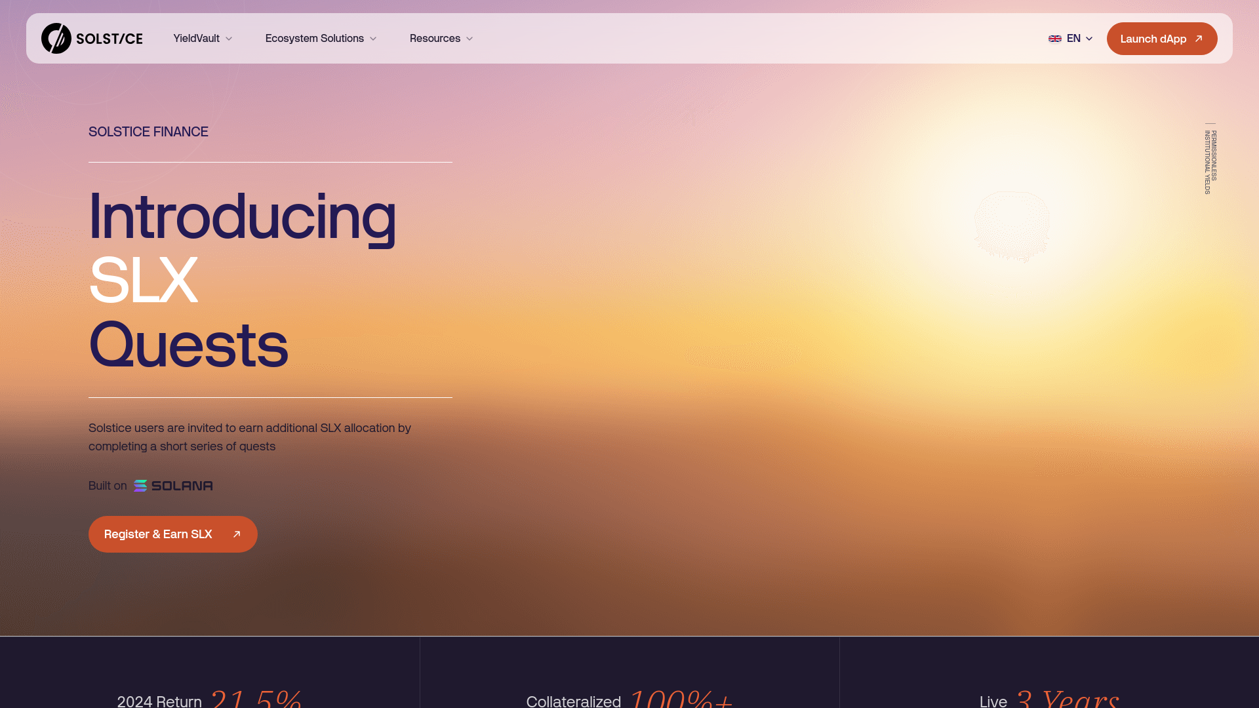Click the Built on label
This screenshot has width=1259, height=708.
click(x=108, y=486)
